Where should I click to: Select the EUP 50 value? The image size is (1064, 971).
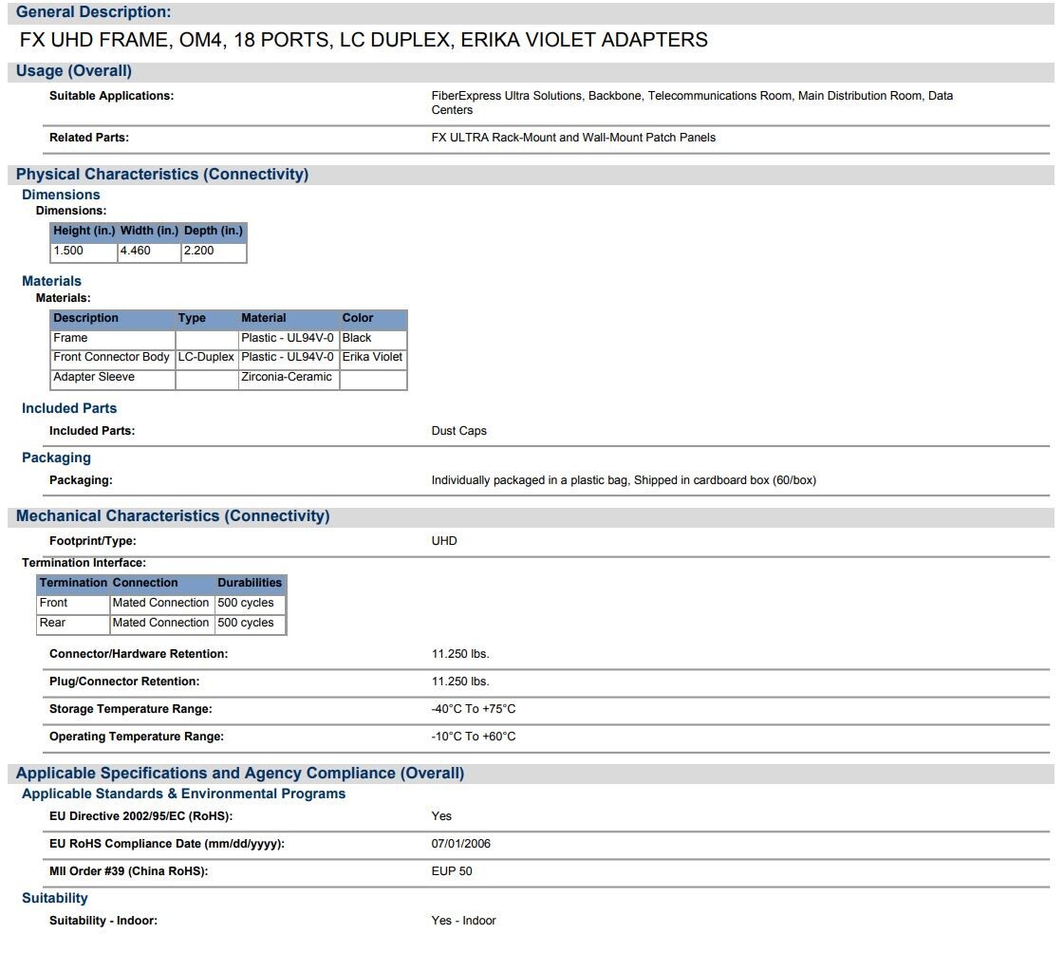pos(452,872)
